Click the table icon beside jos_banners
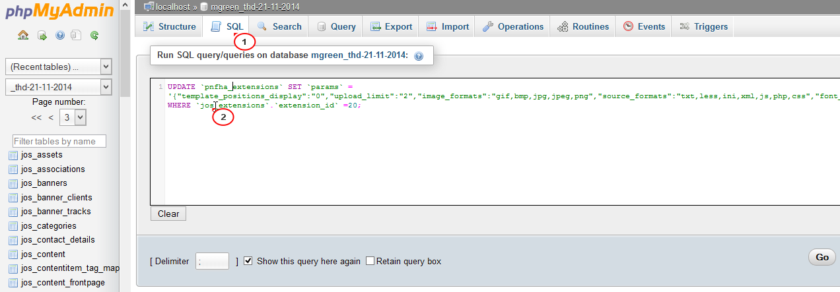The image size is (840, 292). coord(13,183)
